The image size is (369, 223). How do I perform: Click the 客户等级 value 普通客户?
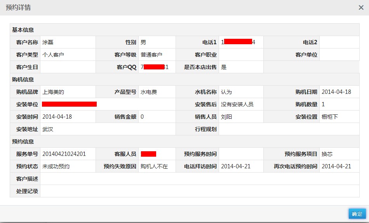tap(151, 55)
